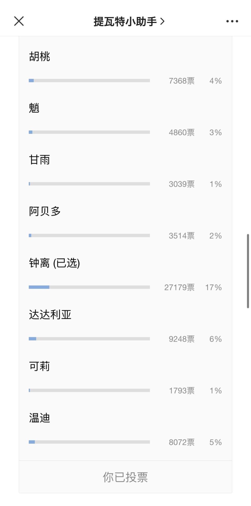Close the page with the X icon
251x506 pixels.
[x=19, y=21]
